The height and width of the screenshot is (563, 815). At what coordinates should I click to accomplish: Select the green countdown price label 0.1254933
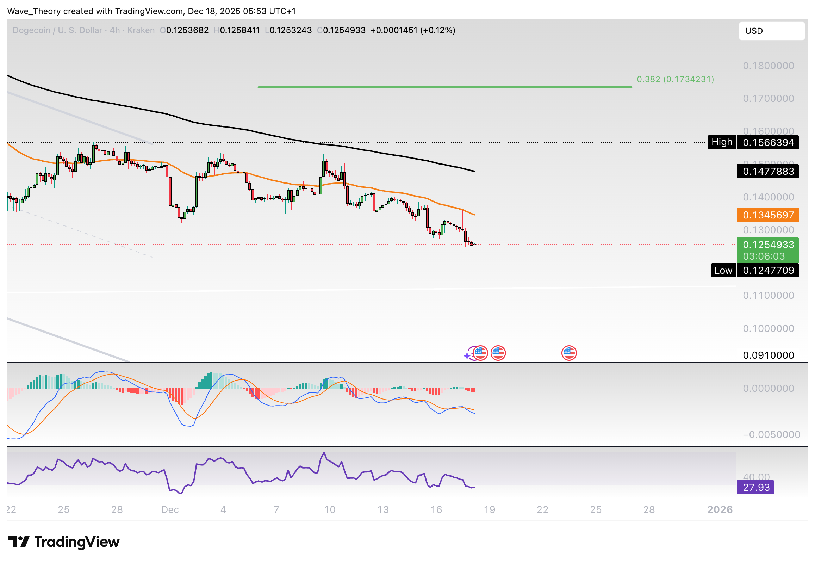768,245
